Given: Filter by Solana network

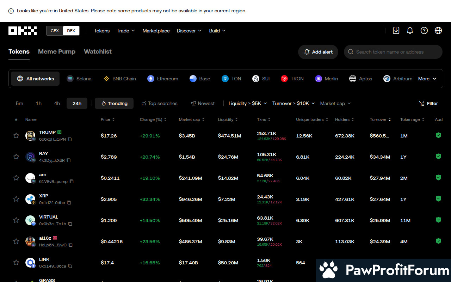Looking at the screenshot, I should click(79, 79).
